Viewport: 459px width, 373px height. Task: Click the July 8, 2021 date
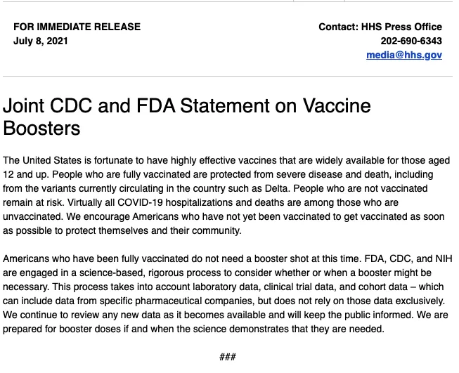pyautogui.click(x=40, y=41)
